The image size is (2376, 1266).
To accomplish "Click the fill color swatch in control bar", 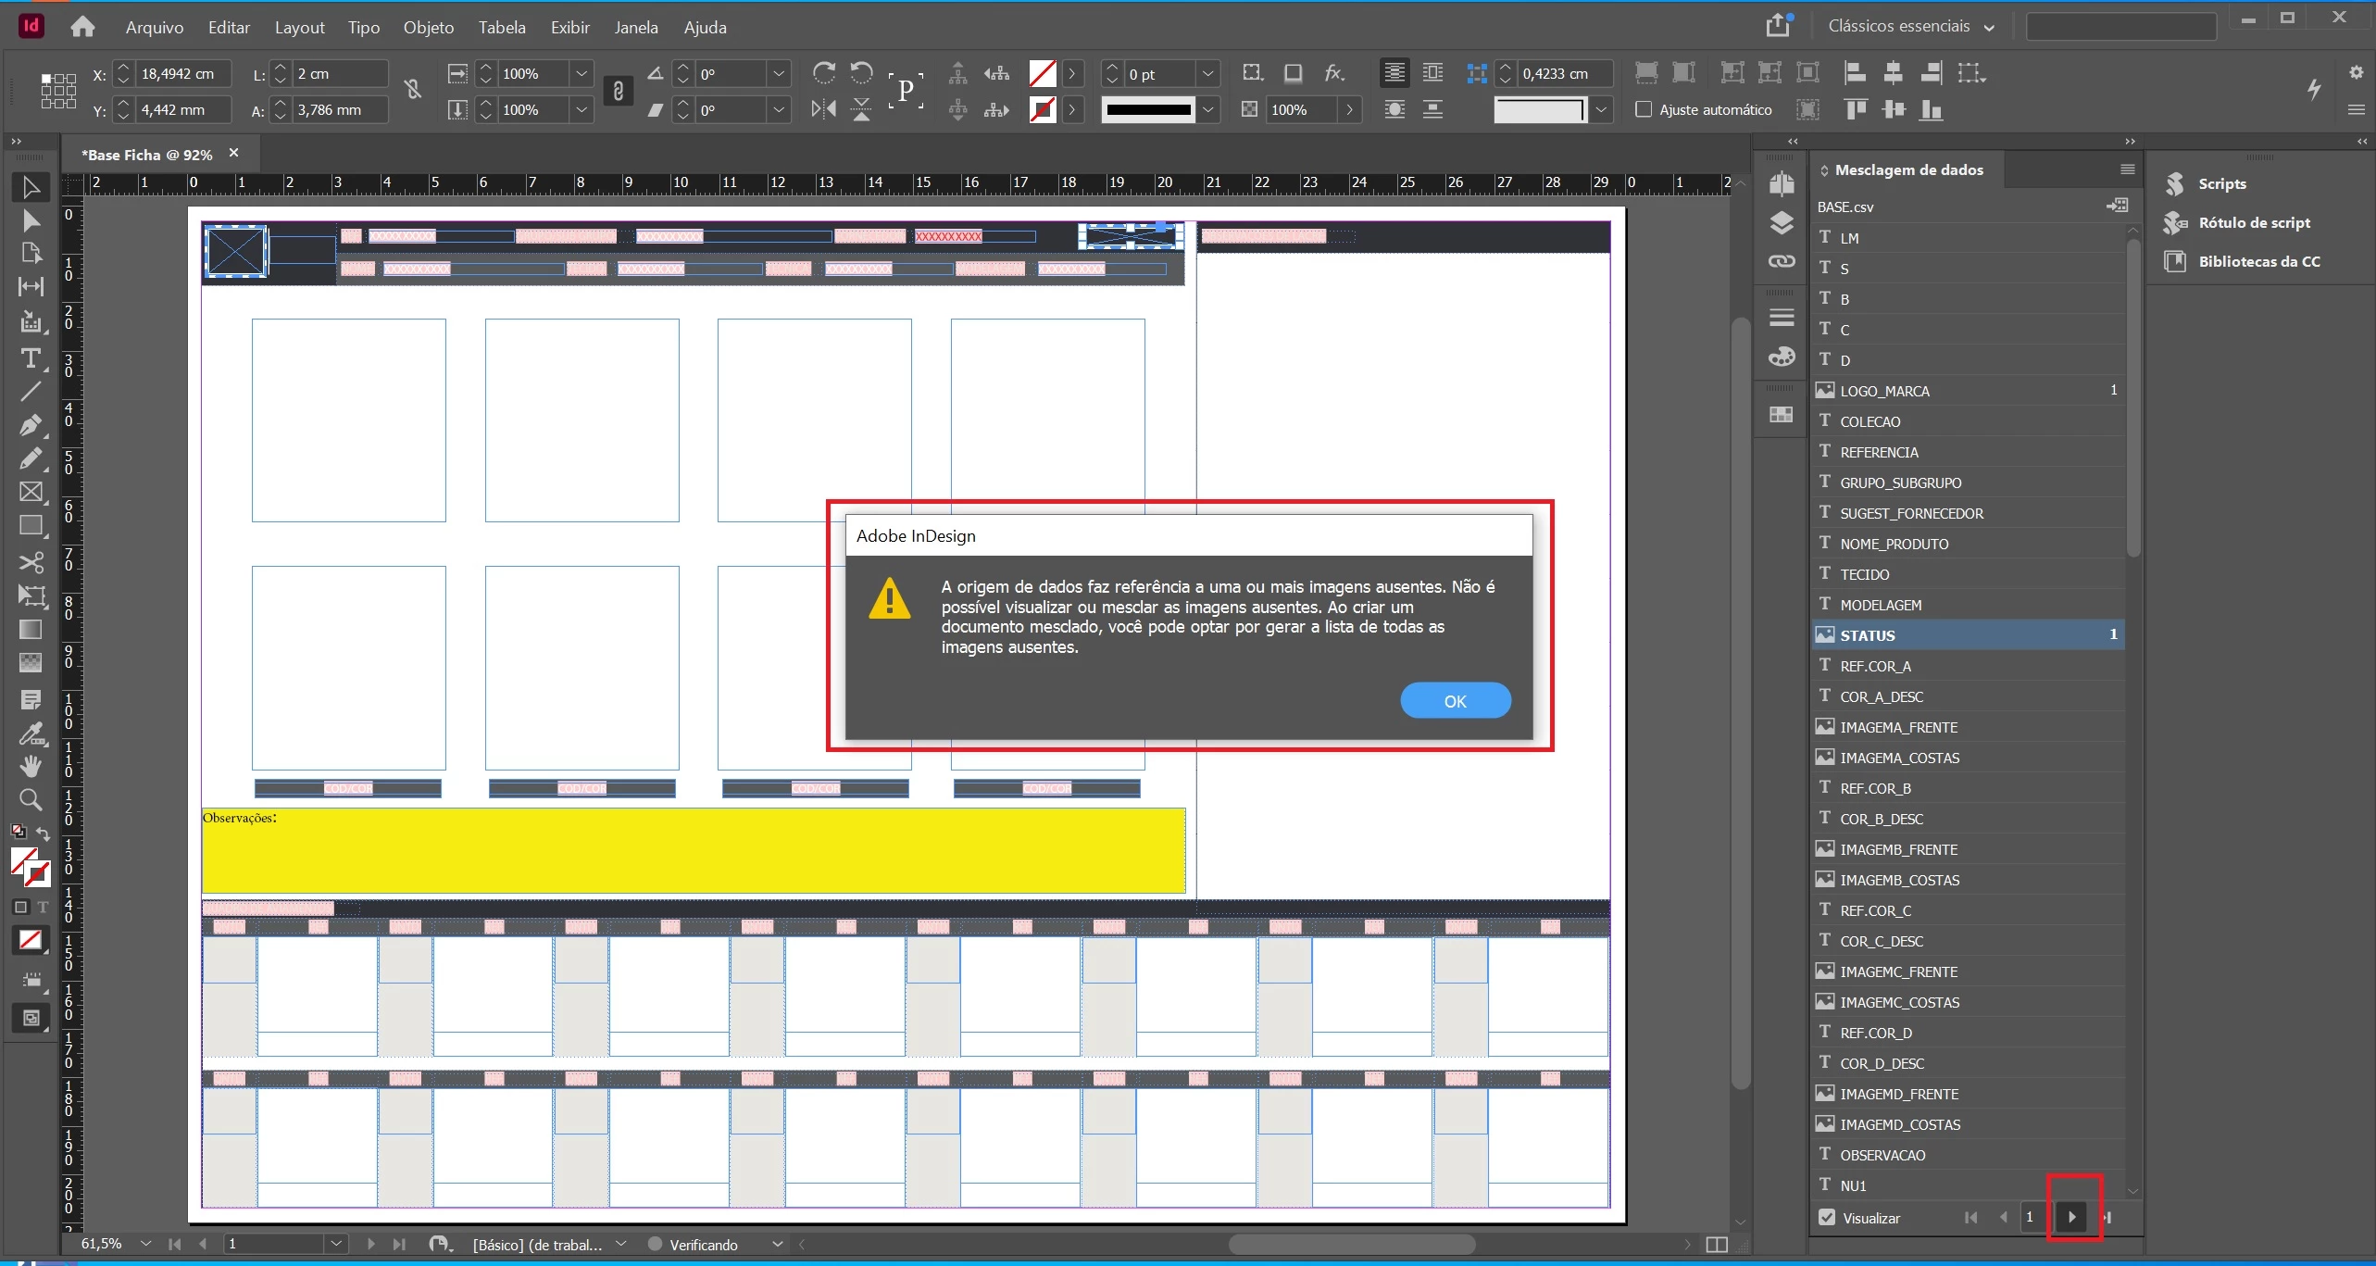I will (1043, 73).
